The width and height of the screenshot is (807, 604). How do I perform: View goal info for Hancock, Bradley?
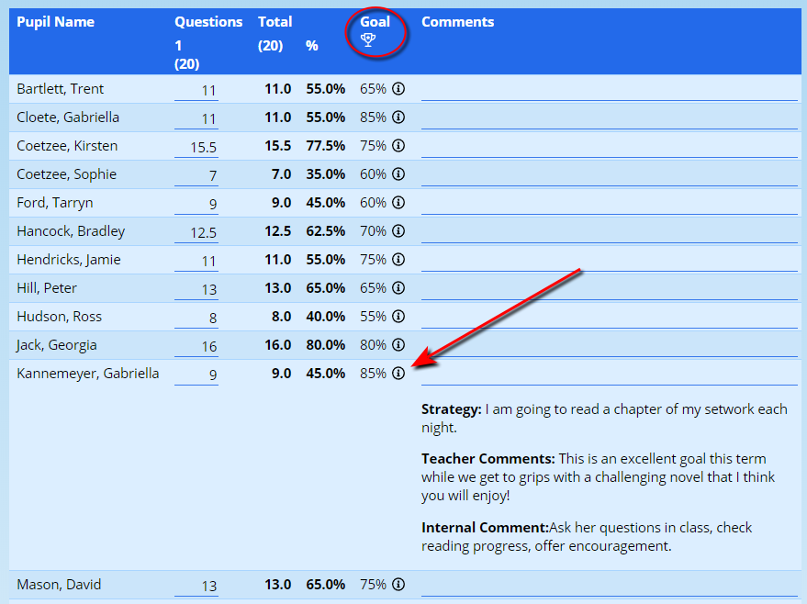coord(398,231)
